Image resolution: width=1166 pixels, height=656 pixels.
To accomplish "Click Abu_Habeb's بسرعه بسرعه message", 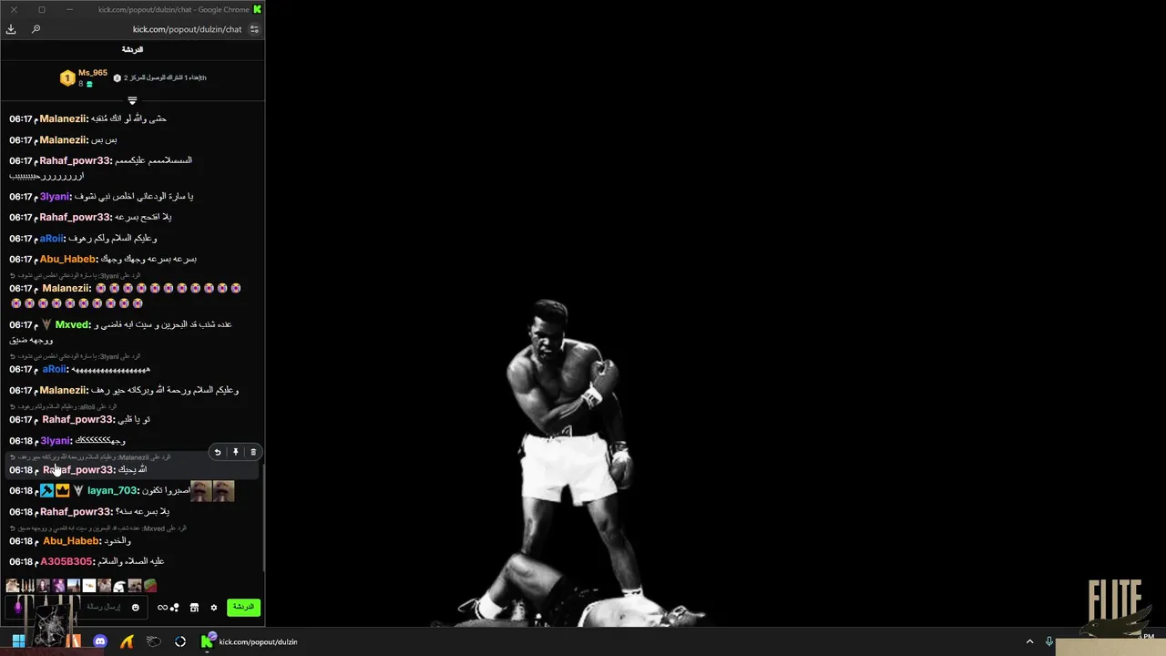I will point(148,259).
